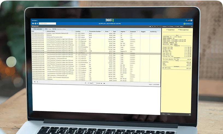
Task: Click 'The Berk Bundle for Two' discount line
Action: [177, 59]
